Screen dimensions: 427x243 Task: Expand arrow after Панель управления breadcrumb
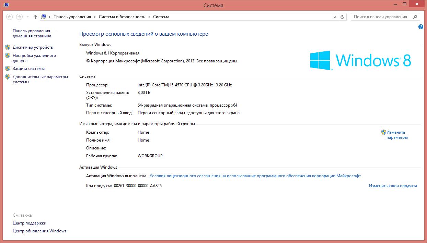pyautogui.click(x=95, y=17)
